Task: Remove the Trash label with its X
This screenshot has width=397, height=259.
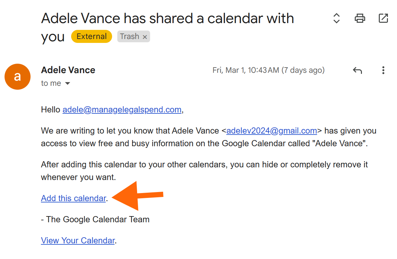Action: click(x=145, y=37)
